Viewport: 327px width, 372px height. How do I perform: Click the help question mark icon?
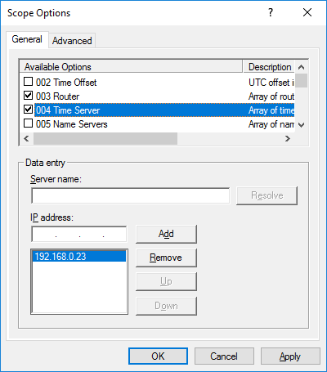coord(271,12)
